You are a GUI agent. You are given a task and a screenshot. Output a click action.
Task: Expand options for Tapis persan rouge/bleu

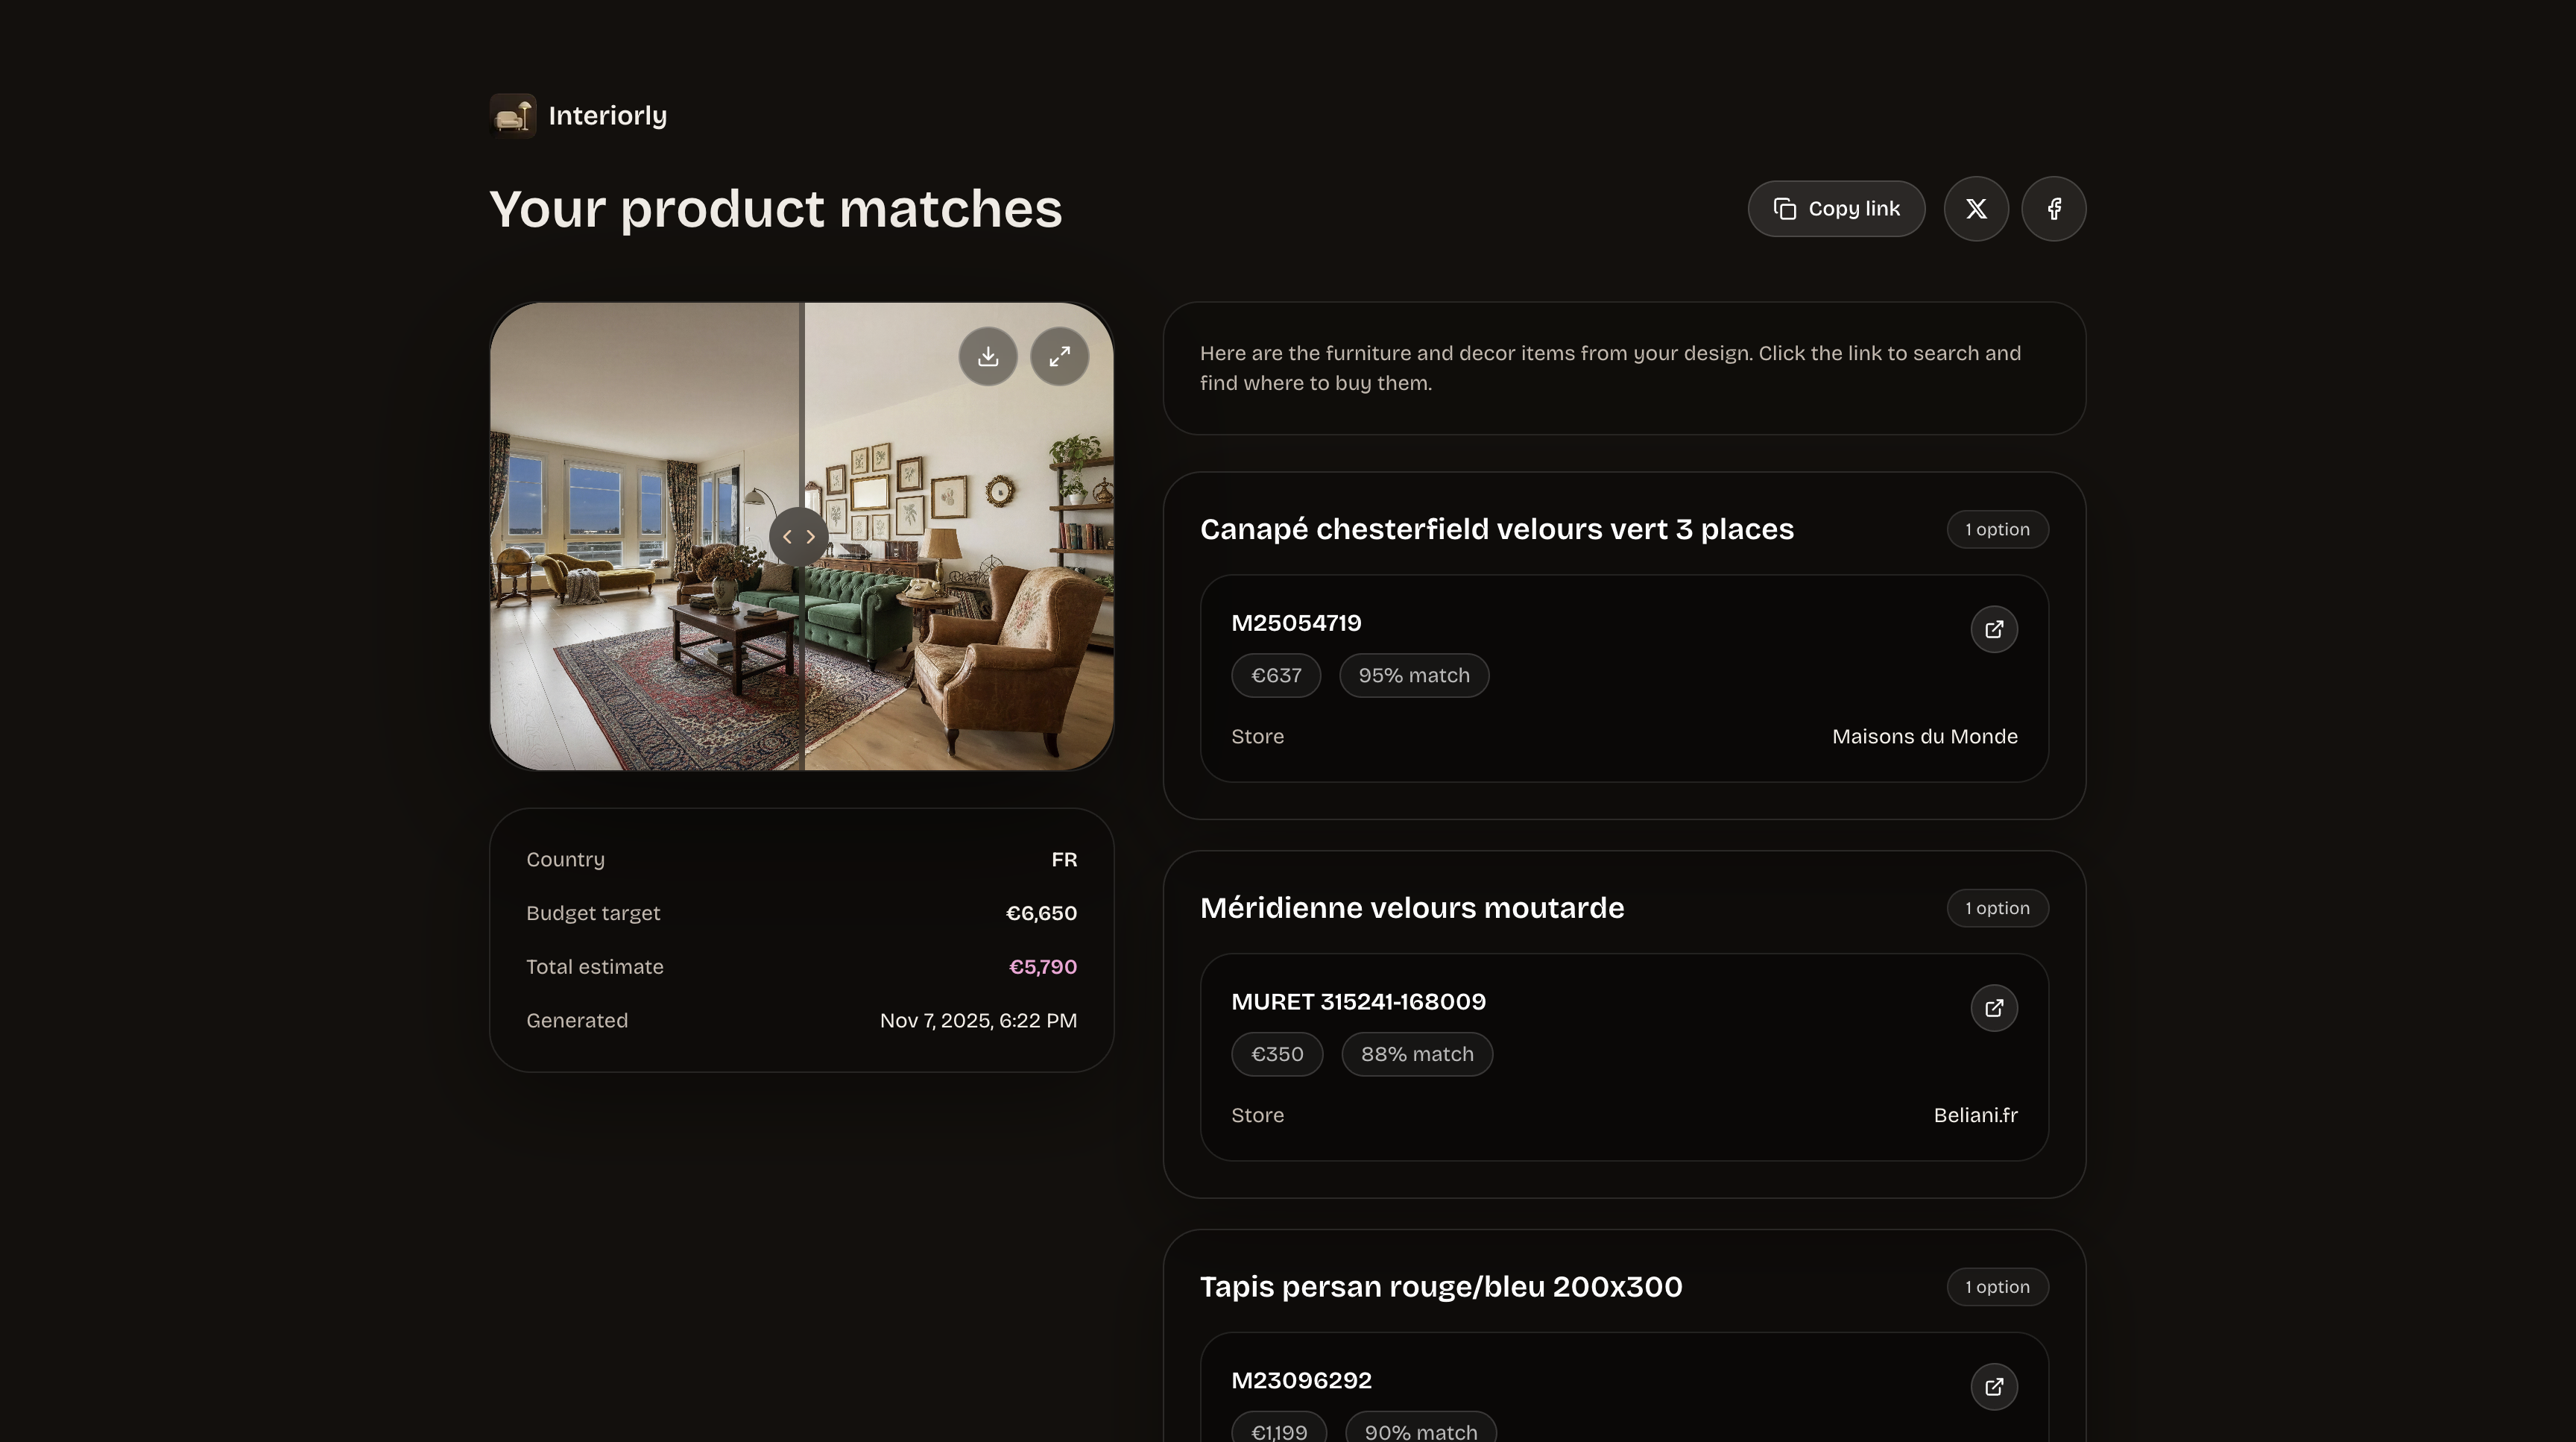[x=1997, y=1286]
